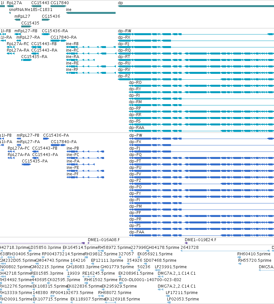The width and height of the screenshot is (274, 304).
Task: Click protein ine-PA
Action: click(73, 161)
